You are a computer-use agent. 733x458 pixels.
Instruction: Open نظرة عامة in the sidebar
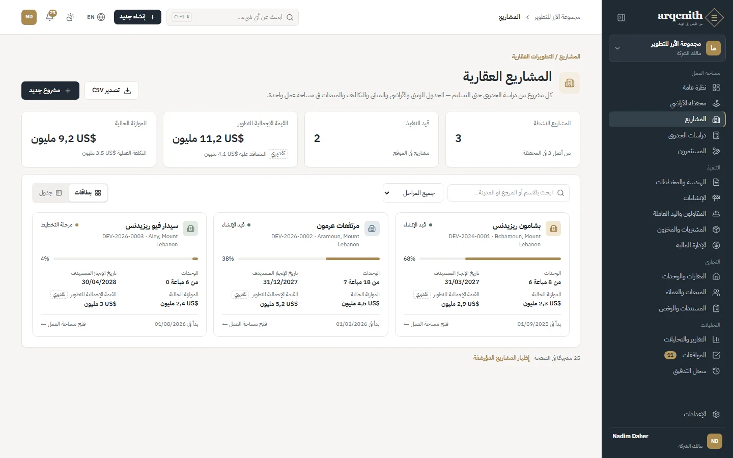[667, 88]
